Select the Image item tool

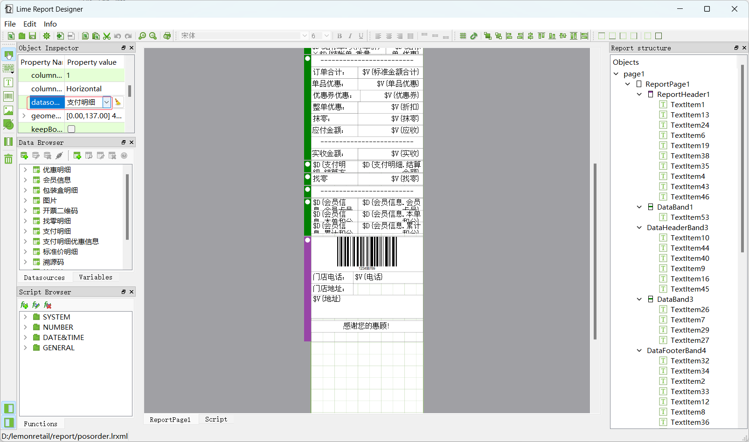pyautogui.click(x=8, y=110)
